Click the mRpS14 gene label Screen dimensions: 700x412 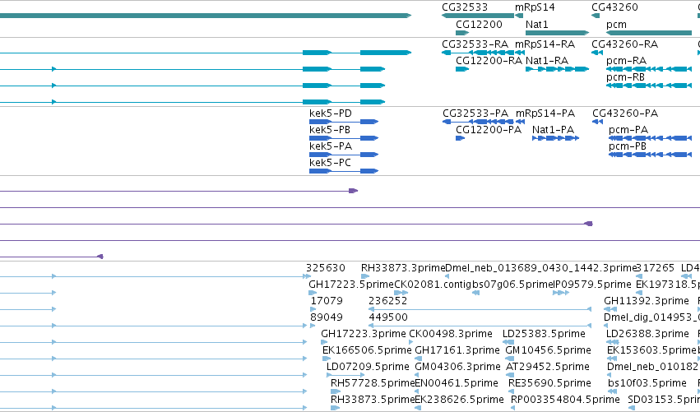coord(535,7)
